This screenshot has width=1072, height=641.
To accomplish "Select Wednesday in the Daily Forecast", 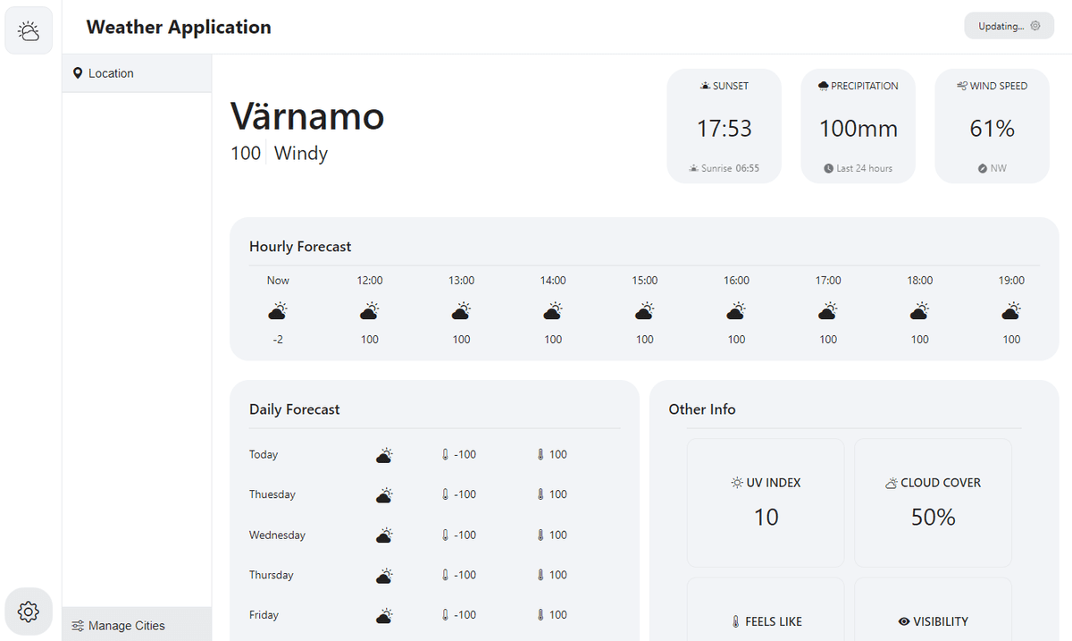I will coord(277,535).
